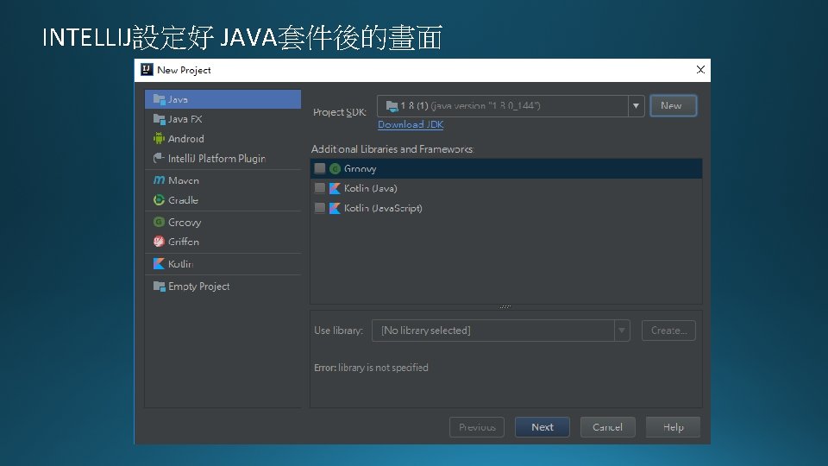The image size is (828, 466).
Task: Click the Previous button
Action: point(477,427)
